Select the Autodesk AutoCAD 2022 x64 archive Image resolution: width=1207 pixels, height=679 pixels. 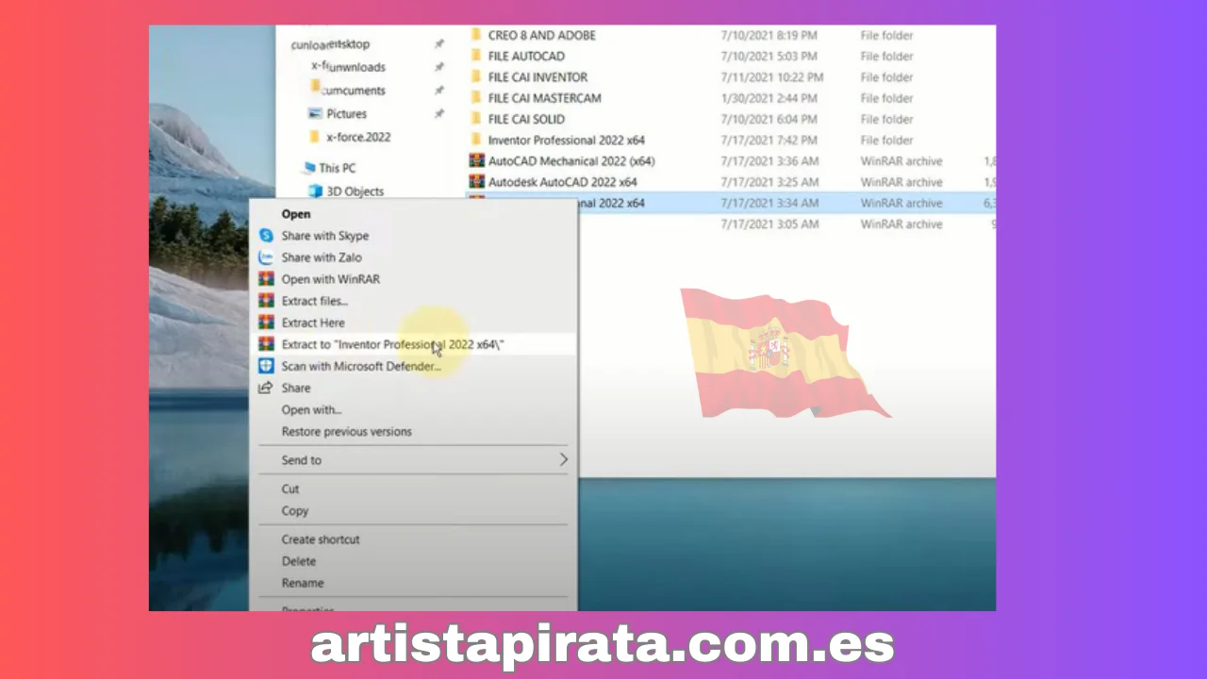562,182
